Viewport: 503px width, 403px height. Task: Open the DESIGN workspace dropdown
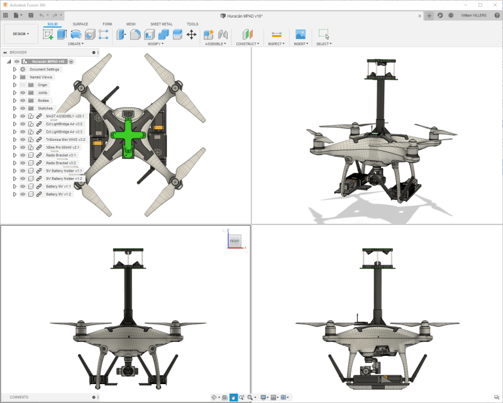[21, 34]
